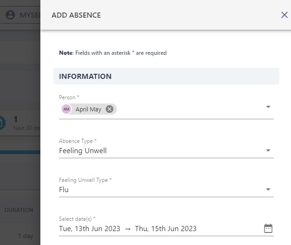291x245 pixels.
Task: Expand the Person dropdown arrow
Action: pyautogui.click(x=268, y=107)
